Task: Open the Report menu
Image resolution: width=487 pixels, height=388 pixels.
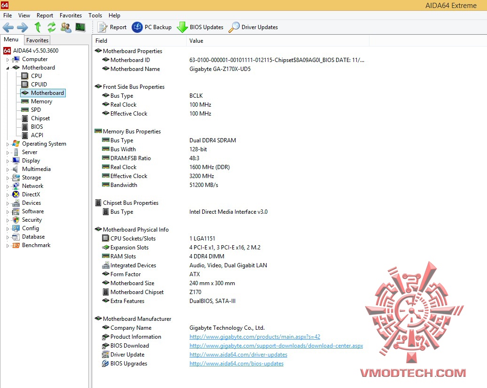Action: pyautogui.click(x=45, y=15)
